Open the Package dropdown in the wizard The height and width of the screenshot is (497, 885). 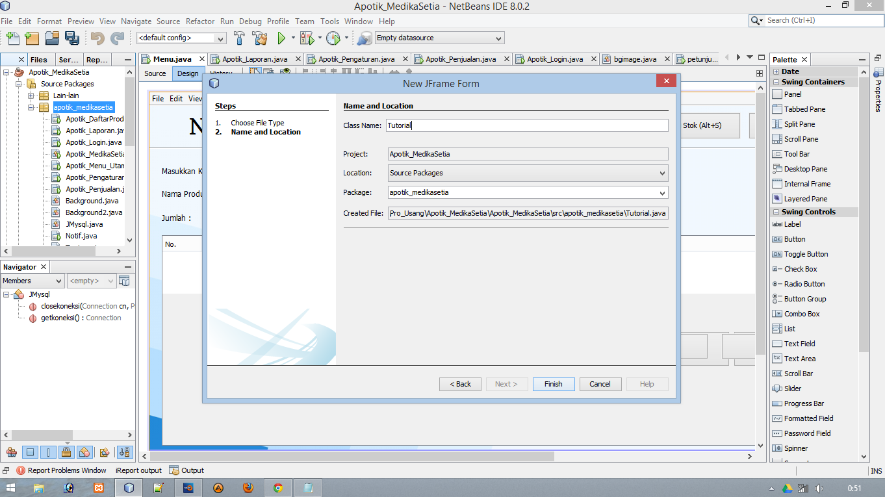(x=663, y=192)
